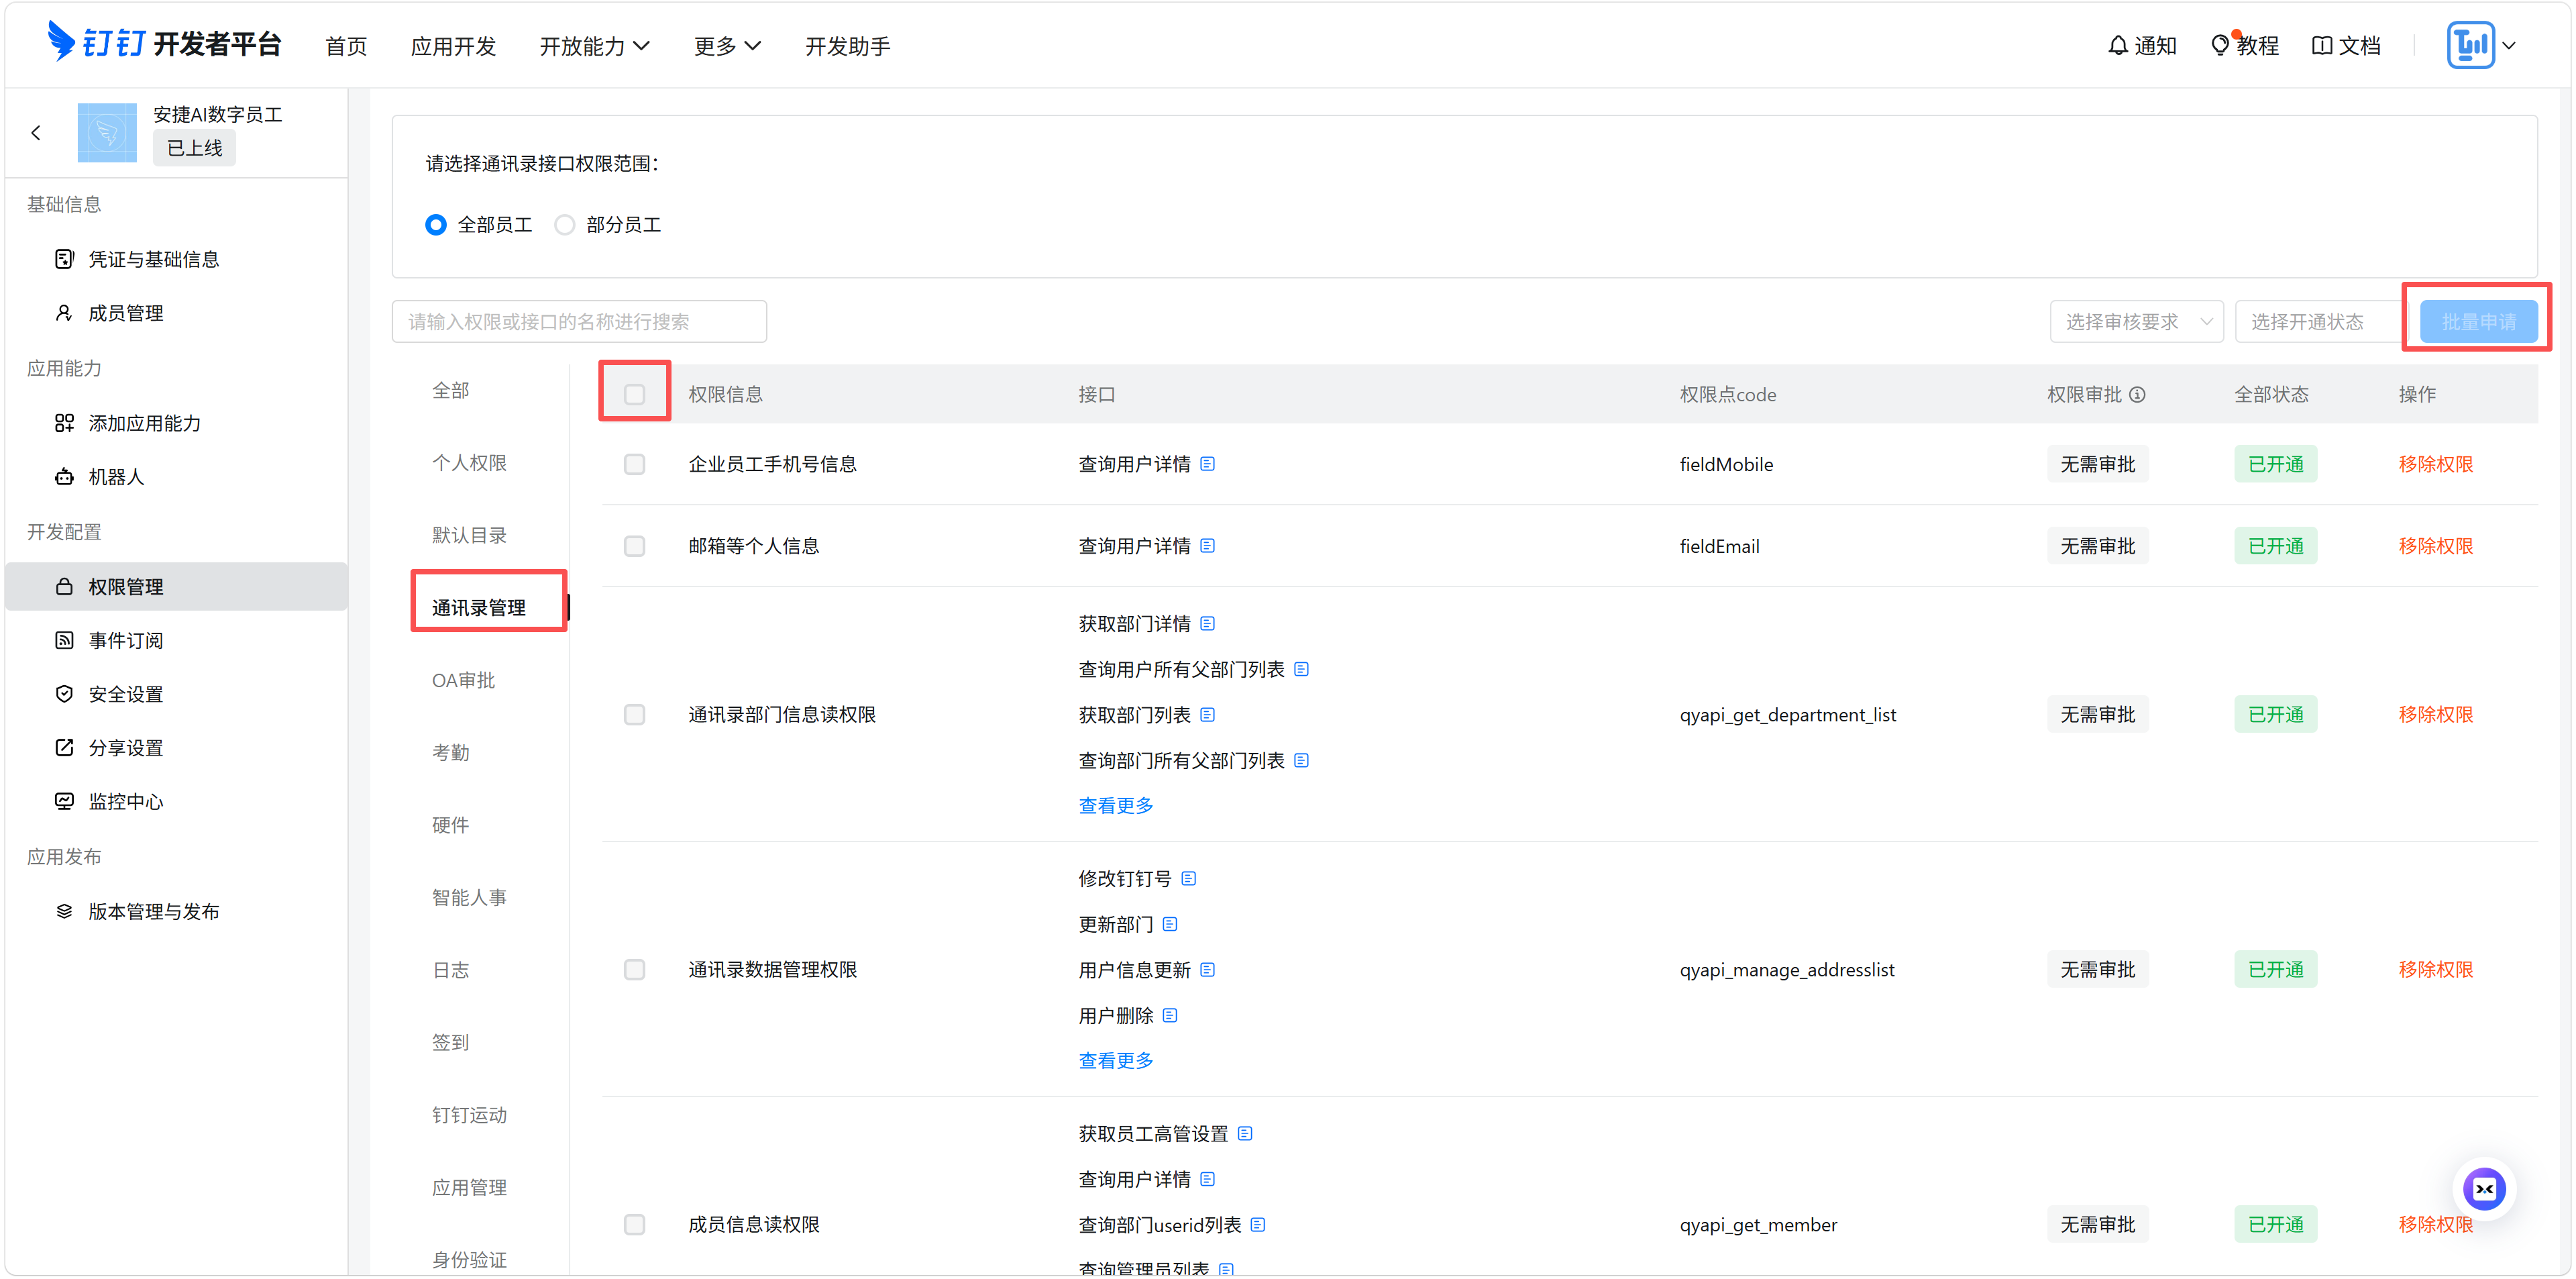Click the back arrow beside the app name
Viewport: 2576px width, 1279px height.
(x=36, y=132)
